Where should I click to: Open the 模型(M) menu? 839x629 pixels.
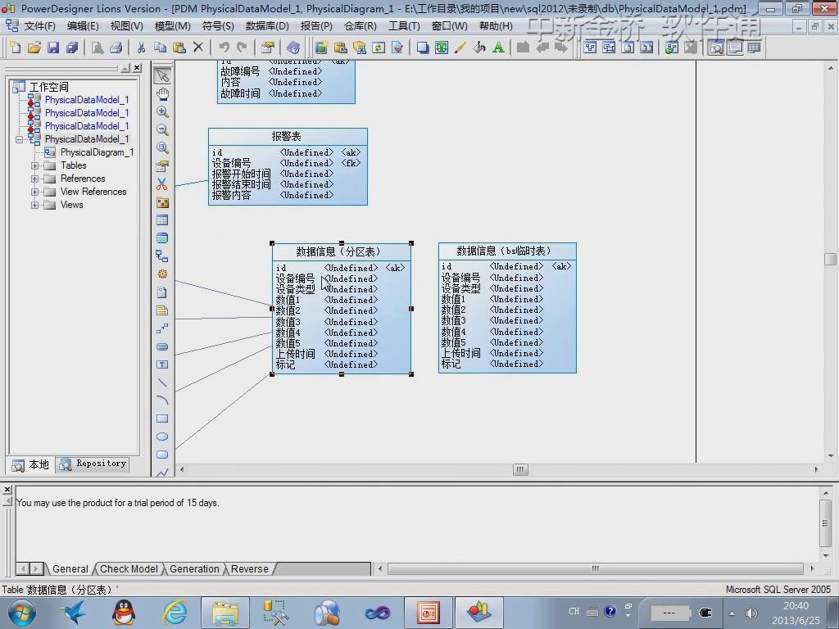pos(172,26)
